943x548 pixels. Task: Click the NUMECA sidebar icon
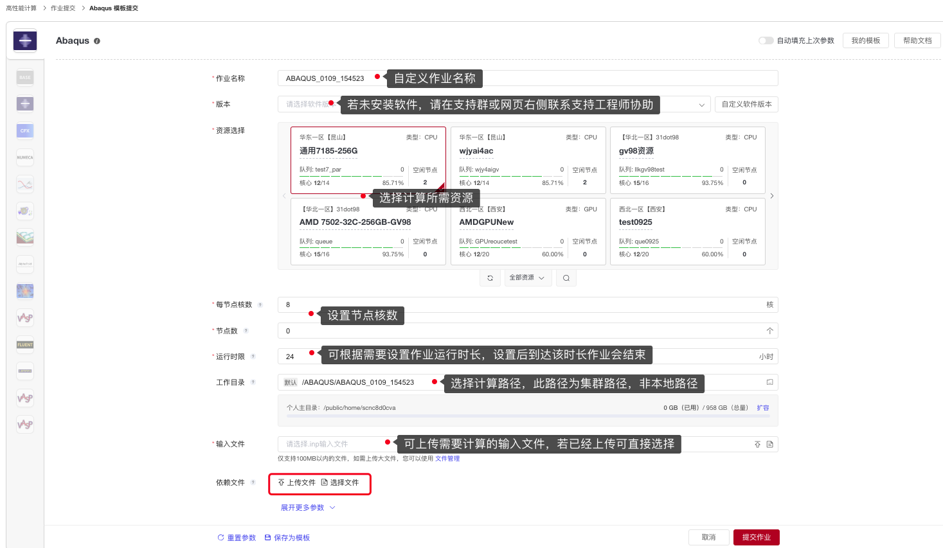tap(25, 157)
